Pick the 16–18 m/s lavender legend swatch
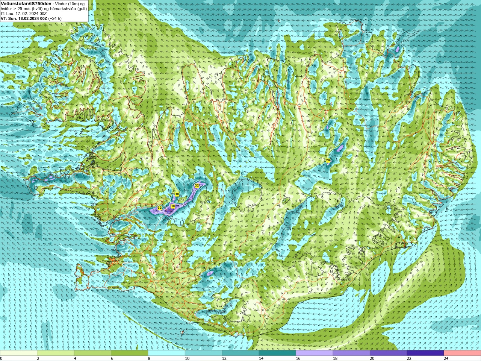 pos(315,353)
